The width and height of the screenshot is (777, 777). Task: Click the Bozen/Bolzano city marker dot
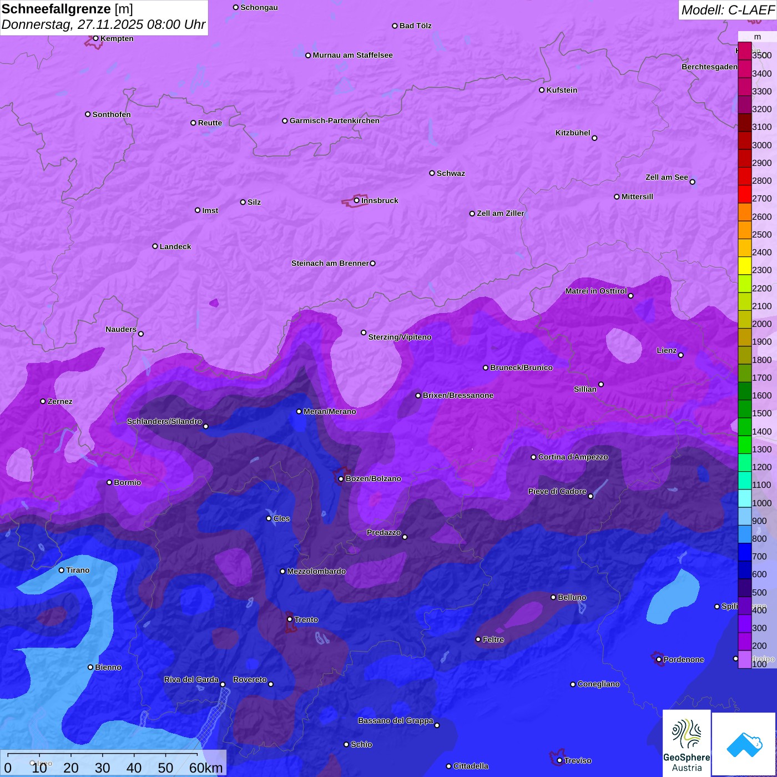(x=341, y=479)
